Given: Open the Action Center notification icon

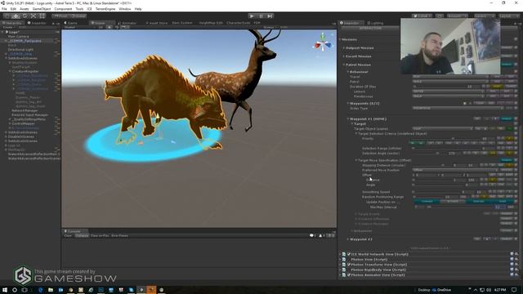Looking at the screenshot, I should [x=514, y=290].
